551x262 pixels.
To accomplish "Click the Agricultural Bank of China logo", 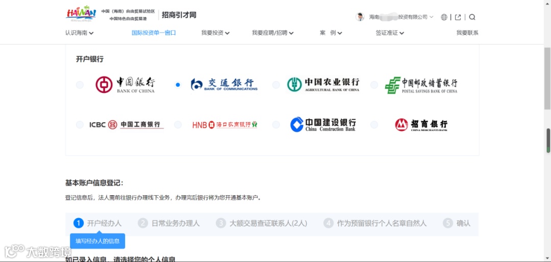I will click(x=323, y=85).
